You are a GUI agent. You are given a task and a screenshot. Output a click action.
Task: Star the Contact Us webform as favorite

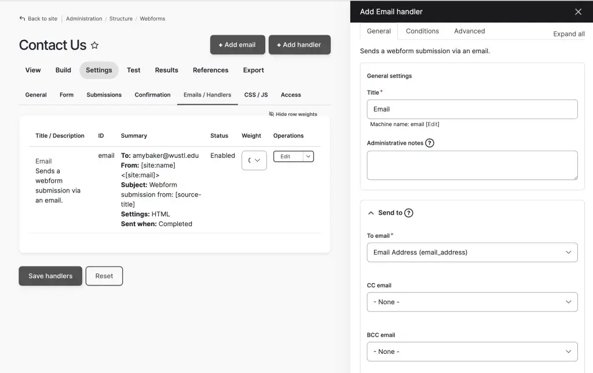95,45
